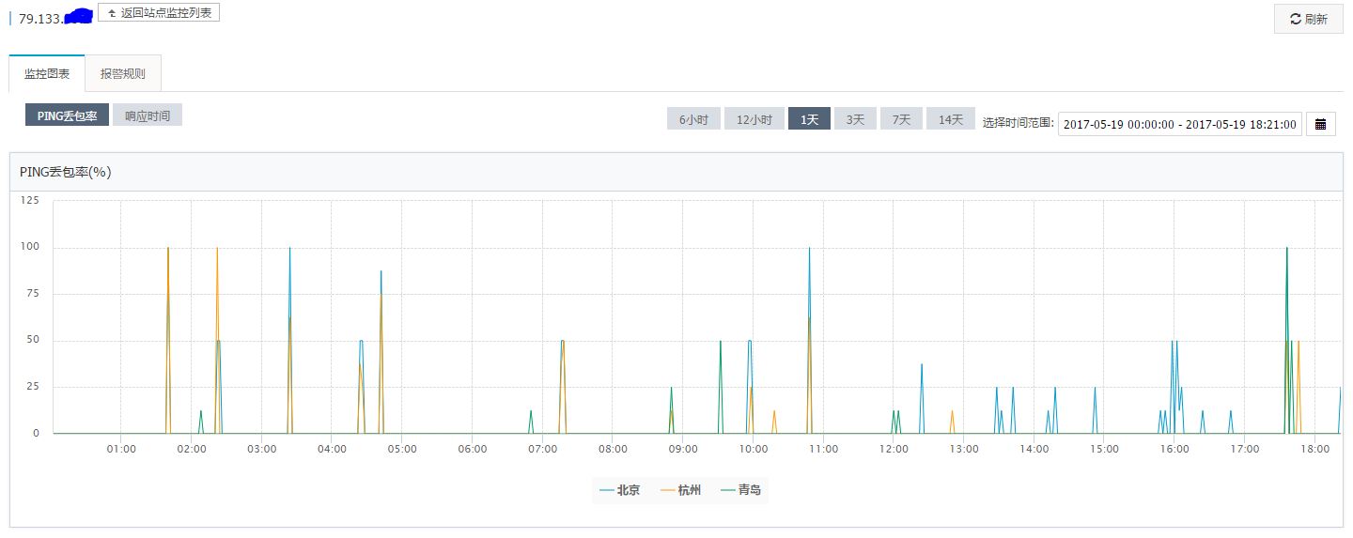The height and width of the screenshot is (538, 1353).
Task: Click the PING丢包率(%) chart title
Action: coord(66,172)
